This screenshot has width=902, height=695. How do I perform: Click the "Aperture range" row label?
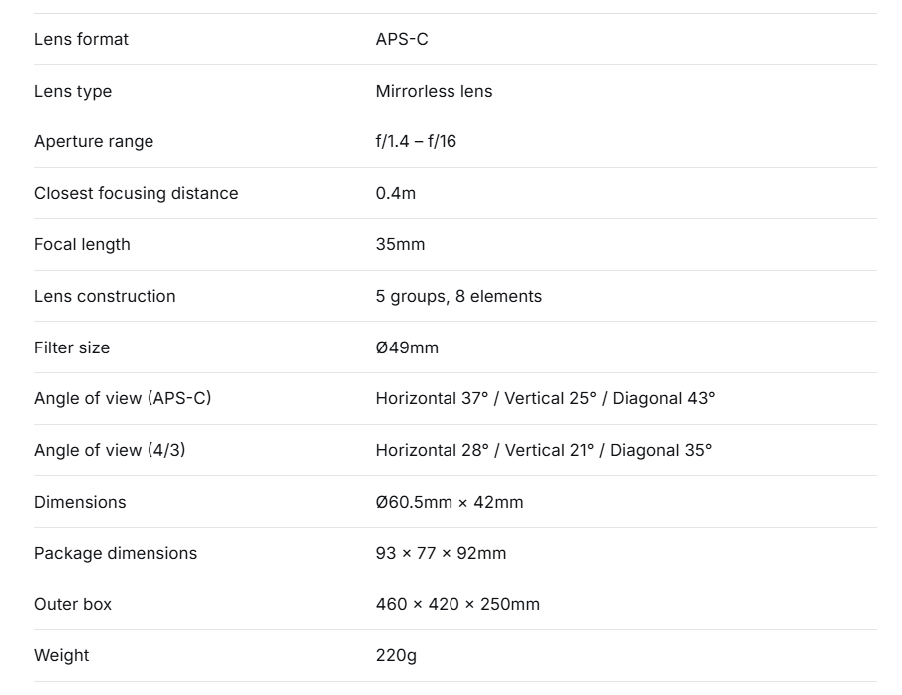coord(94,141)
